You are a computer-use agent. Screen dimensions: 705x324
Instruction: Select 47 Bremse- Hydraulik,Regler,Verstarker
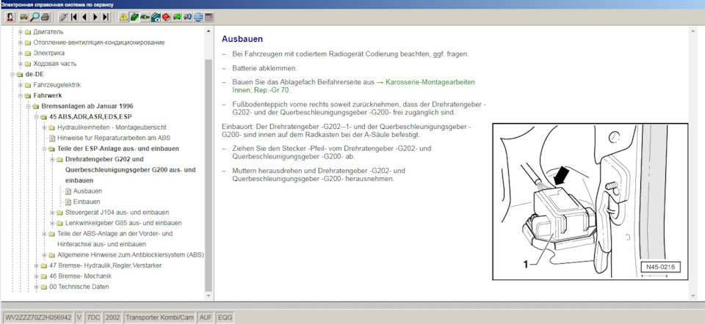105,265
